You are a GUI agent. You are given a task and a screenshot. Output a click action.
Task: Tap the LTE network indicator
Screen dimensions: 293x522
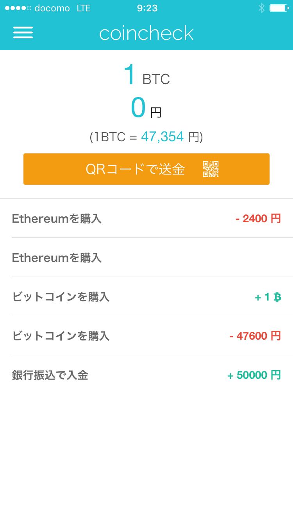[84, 8]
